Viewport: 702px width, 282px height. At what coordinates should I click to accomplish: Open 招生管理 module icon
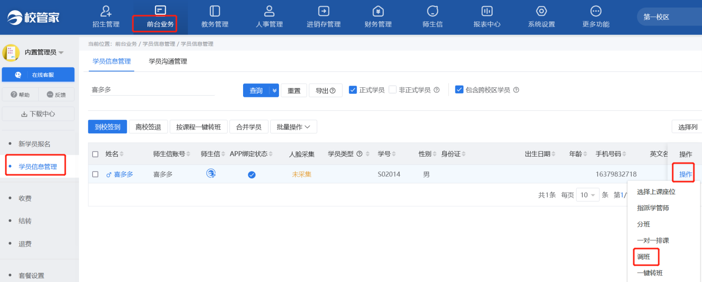coord(106,11)
